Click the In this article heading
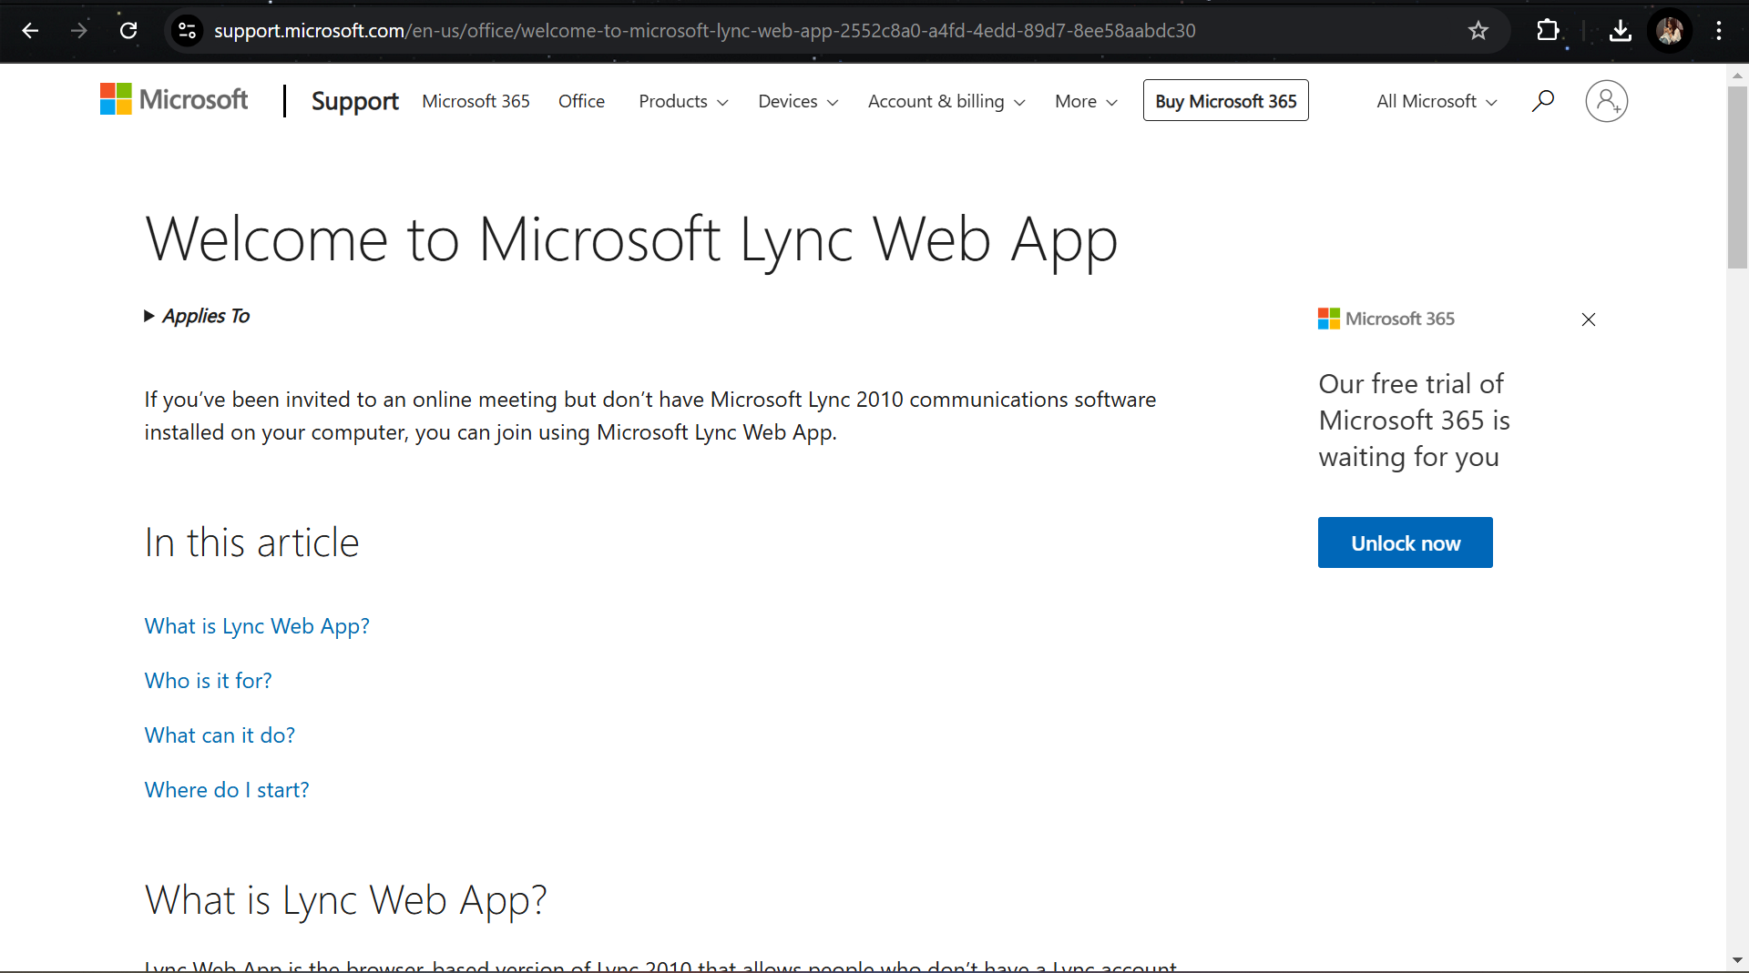This screenshot has width=1749, height=973. [251, 542]
